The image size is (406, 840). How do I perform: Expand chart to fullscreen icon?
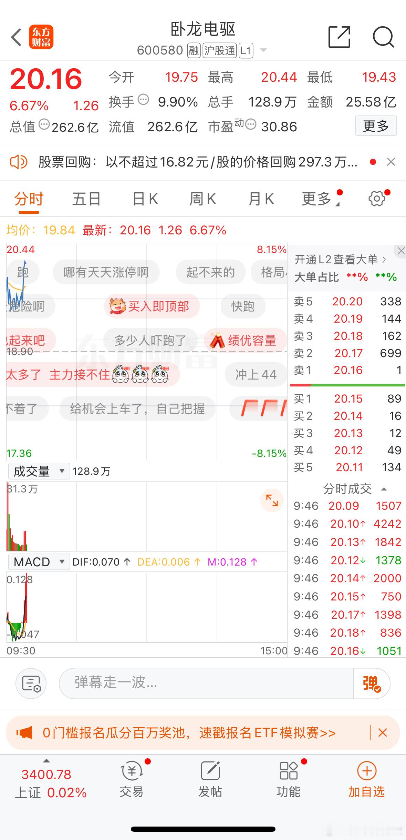[272, 500]
